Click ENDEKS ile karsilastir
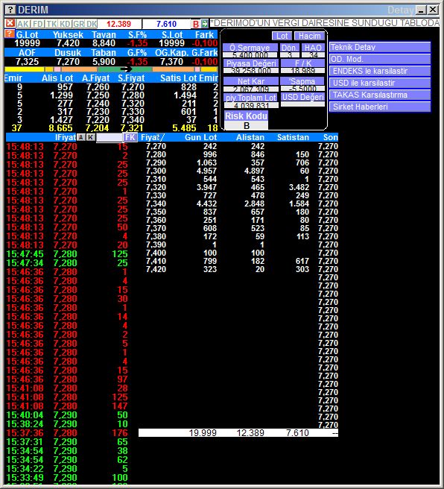Viewport: 444px width, 489px height. click(380, 71)
